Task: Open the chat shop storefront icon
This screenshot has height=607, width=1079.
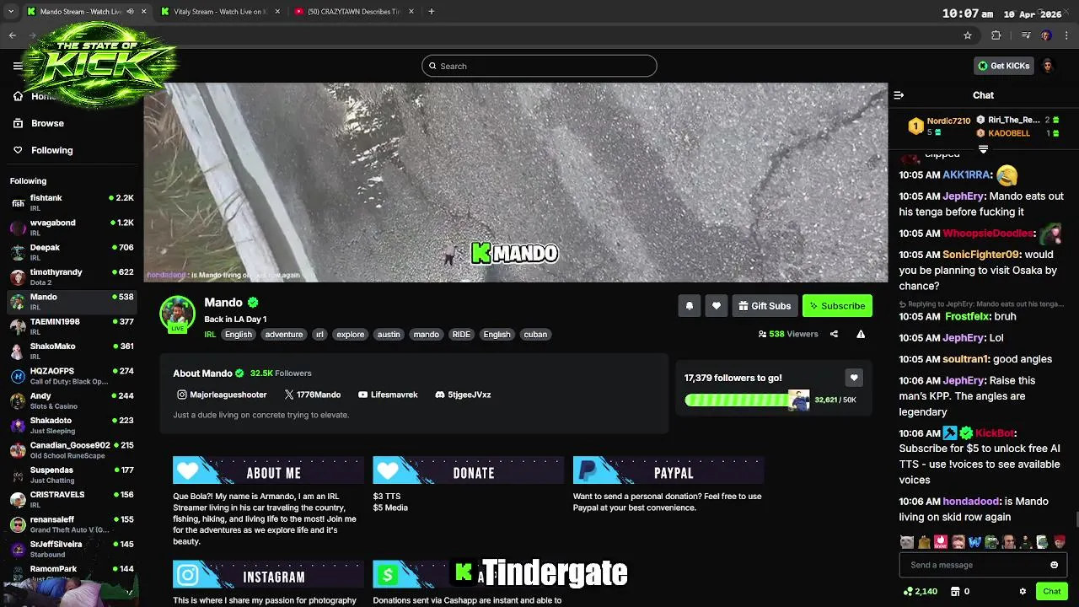Action: (957, 591)
